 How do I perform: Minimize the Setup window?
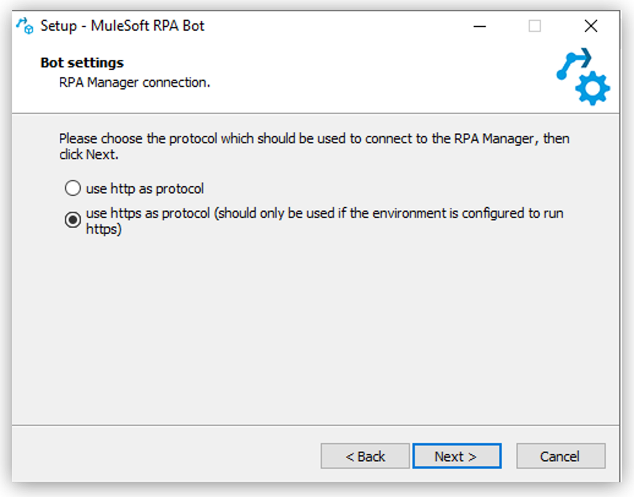480,26
